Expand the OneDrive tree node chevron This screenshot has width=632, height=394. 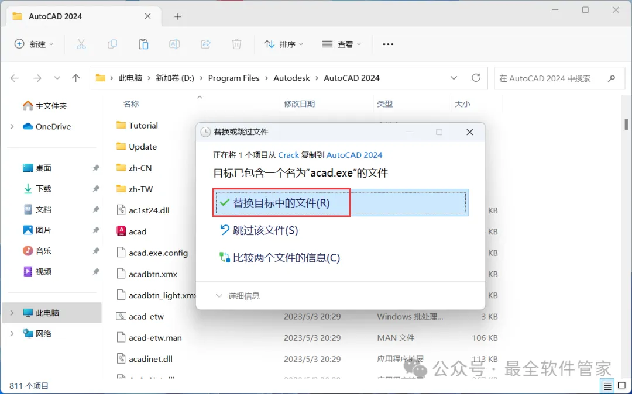(x=12, y=126)
